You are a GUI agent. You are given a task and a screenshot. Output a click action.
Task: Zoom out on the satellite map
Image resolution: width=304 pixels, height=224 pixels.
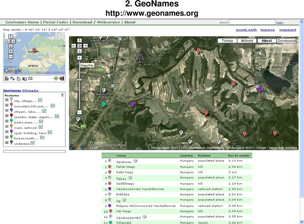[79, 112]
